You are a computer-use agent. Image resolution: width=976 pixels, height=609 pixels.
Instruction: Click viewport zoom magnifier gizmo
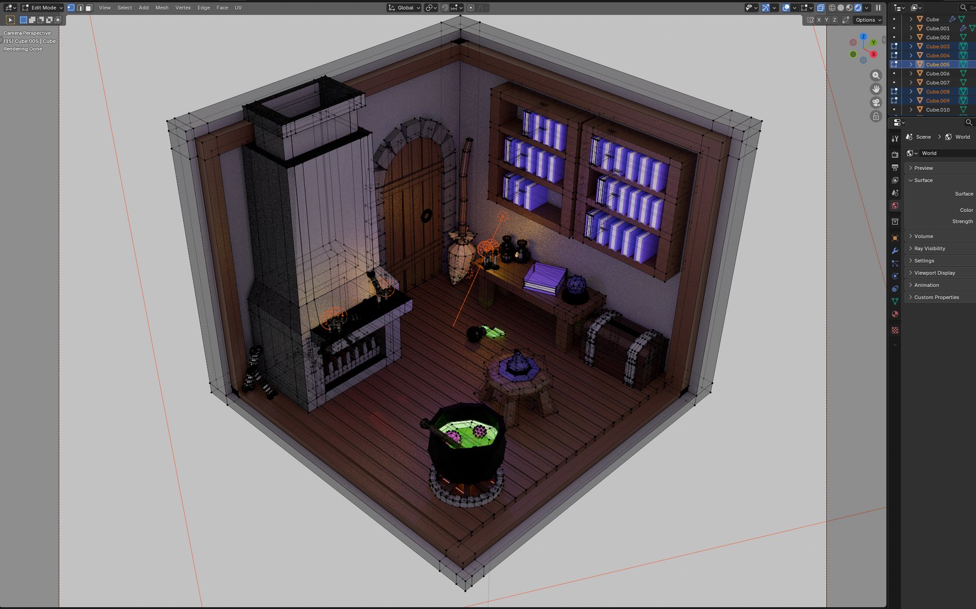point(876,75)
